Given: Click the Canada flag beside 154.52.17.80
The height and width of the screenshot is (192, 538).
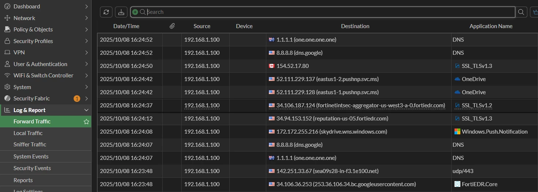Looking at the screenshot, I should 271,66.
